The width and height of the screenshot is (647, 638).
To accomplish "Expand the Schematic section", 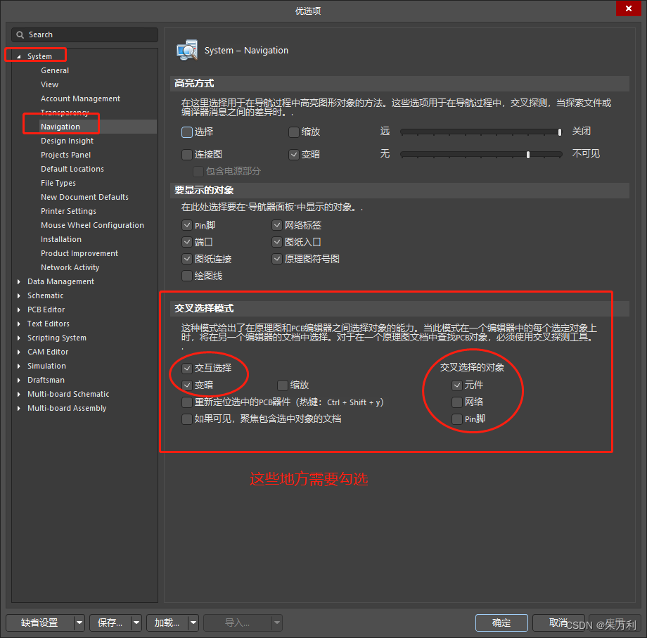I will tap(18, 295).
